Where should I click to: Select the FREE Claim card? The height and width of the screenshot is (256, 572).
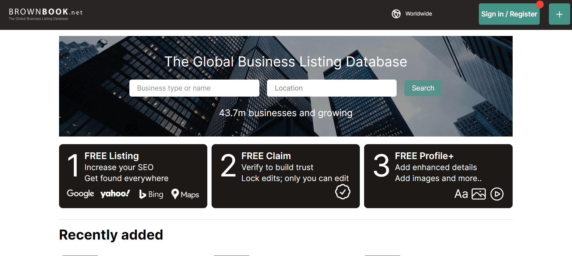(x=286, y=176)
